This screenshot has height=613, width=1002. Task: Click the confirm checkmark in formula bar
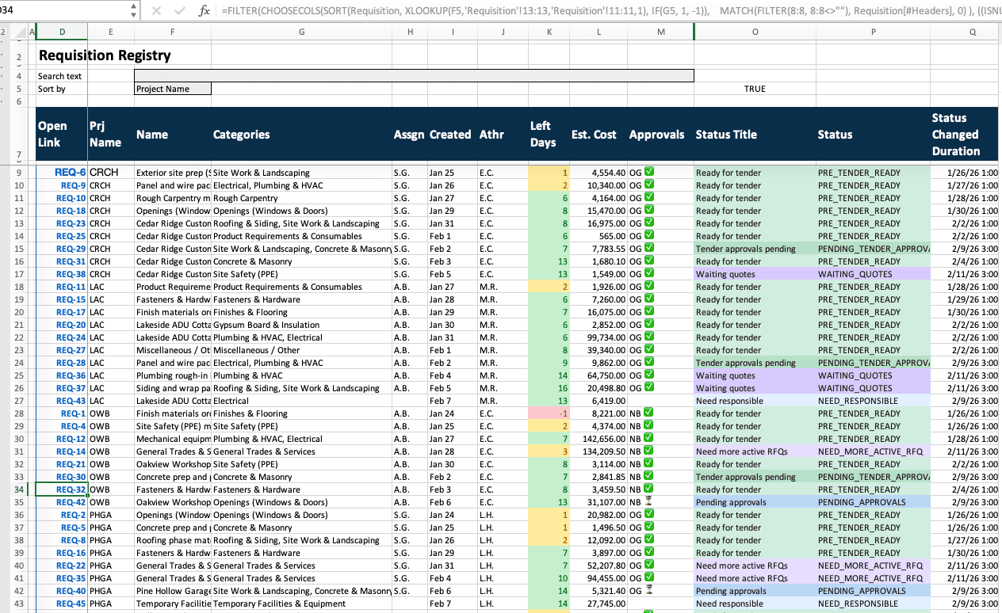(179, 11)
